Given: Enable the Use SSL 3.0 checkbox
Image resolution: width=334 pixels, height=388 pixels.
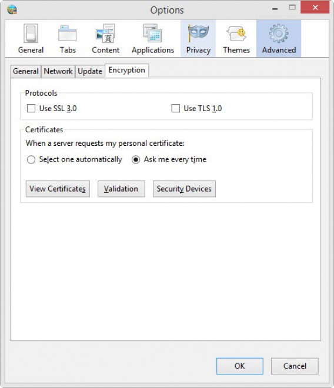Looking at the screenshot, I should pos(31,108).
